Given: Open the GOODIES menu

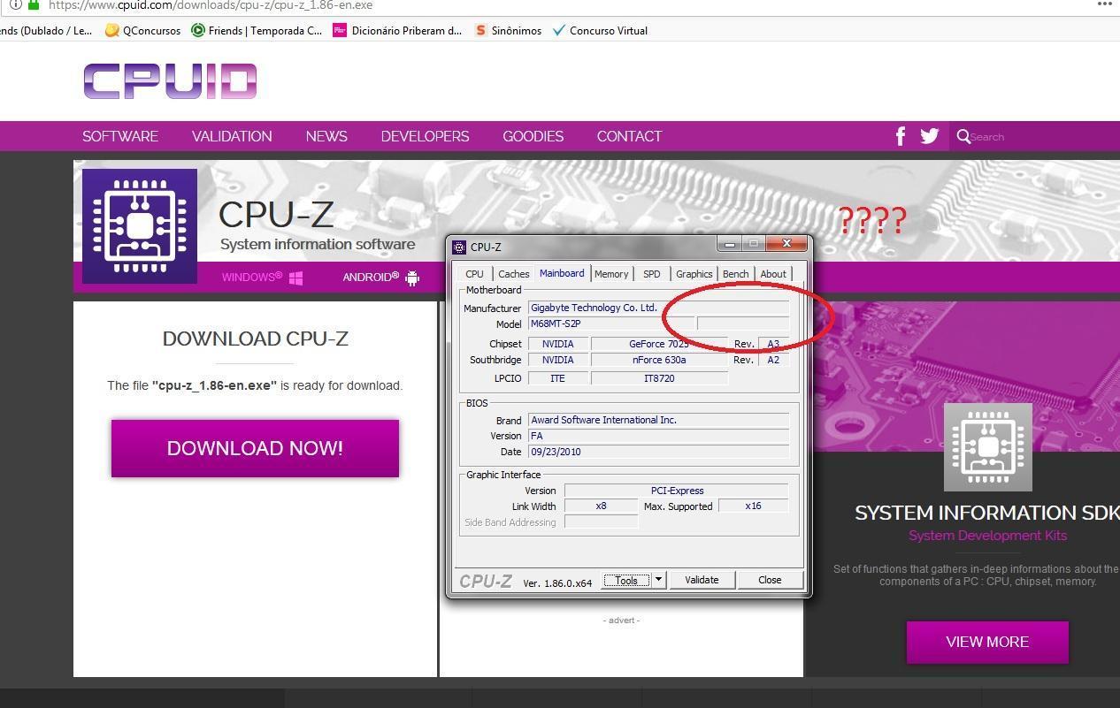Looking at the screenshot, I should (533, 136).
